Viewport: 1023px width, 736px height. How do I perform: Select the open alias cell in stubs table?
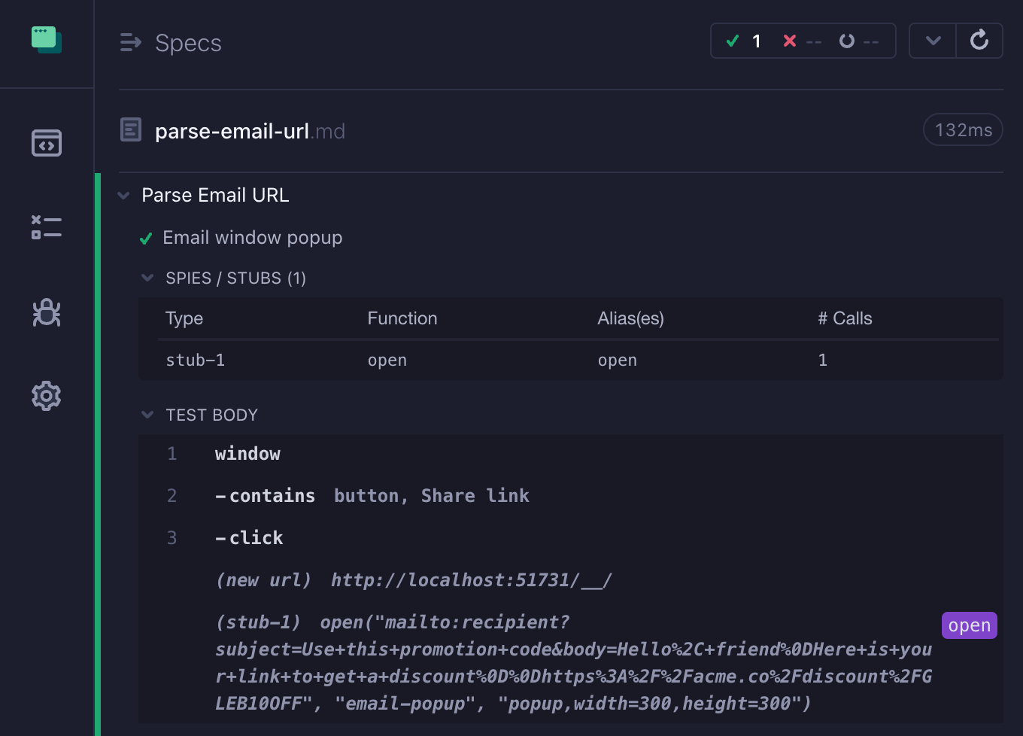pos(618,360)
